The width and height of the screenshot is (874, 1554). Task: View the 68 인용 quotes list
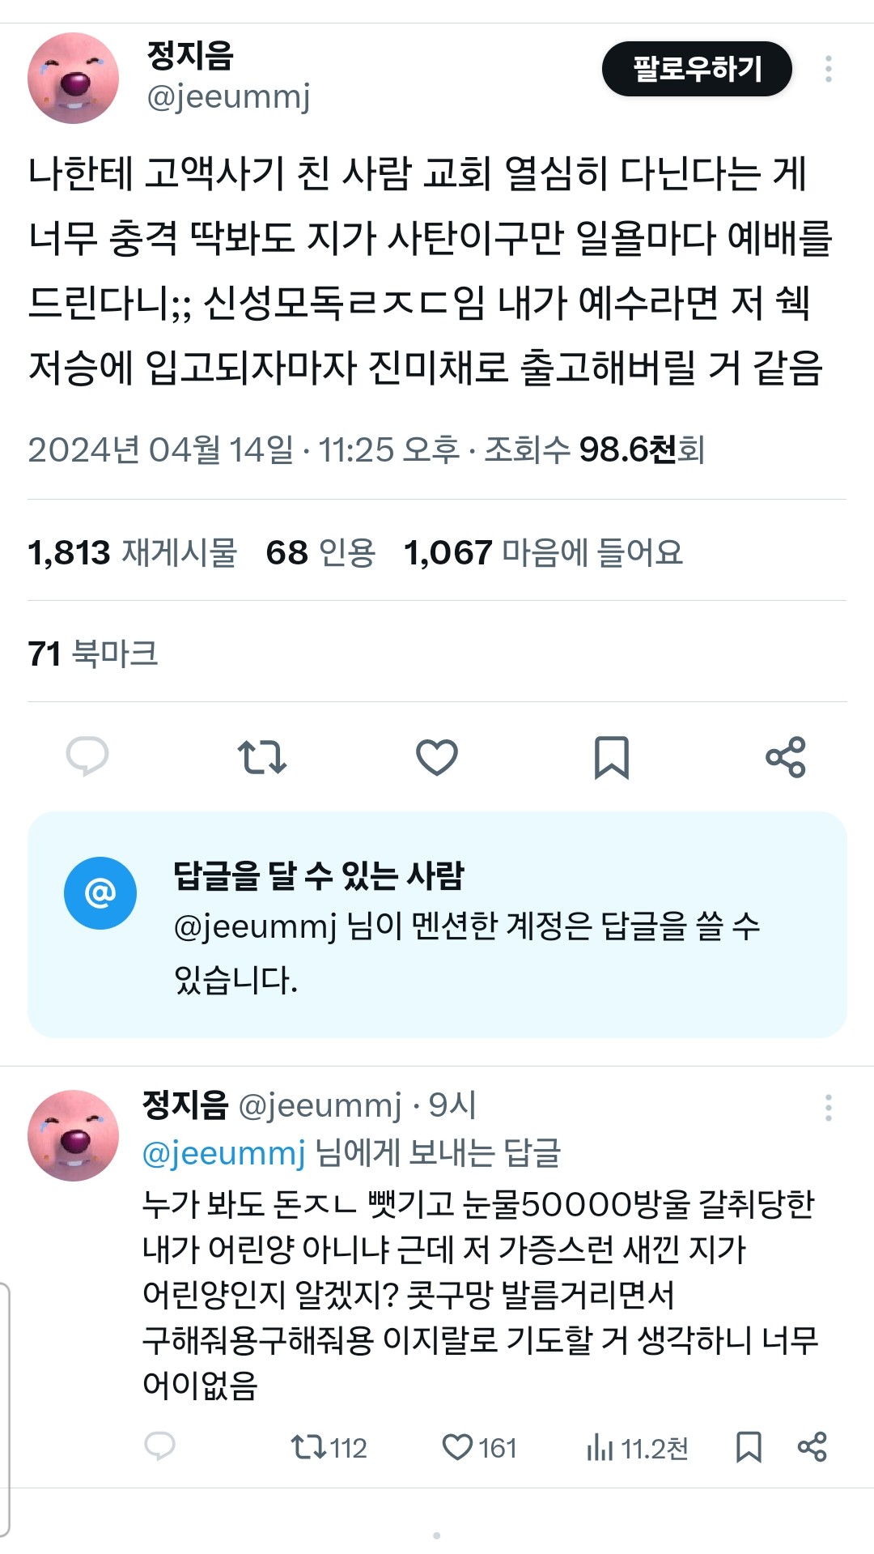[x=320, y=552]
